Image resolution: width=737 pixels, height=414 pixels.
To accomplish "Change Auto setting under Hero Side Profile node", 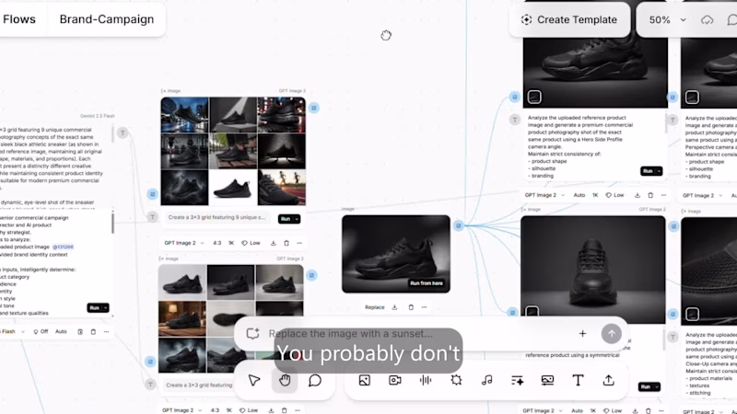I will pos(579,195).
